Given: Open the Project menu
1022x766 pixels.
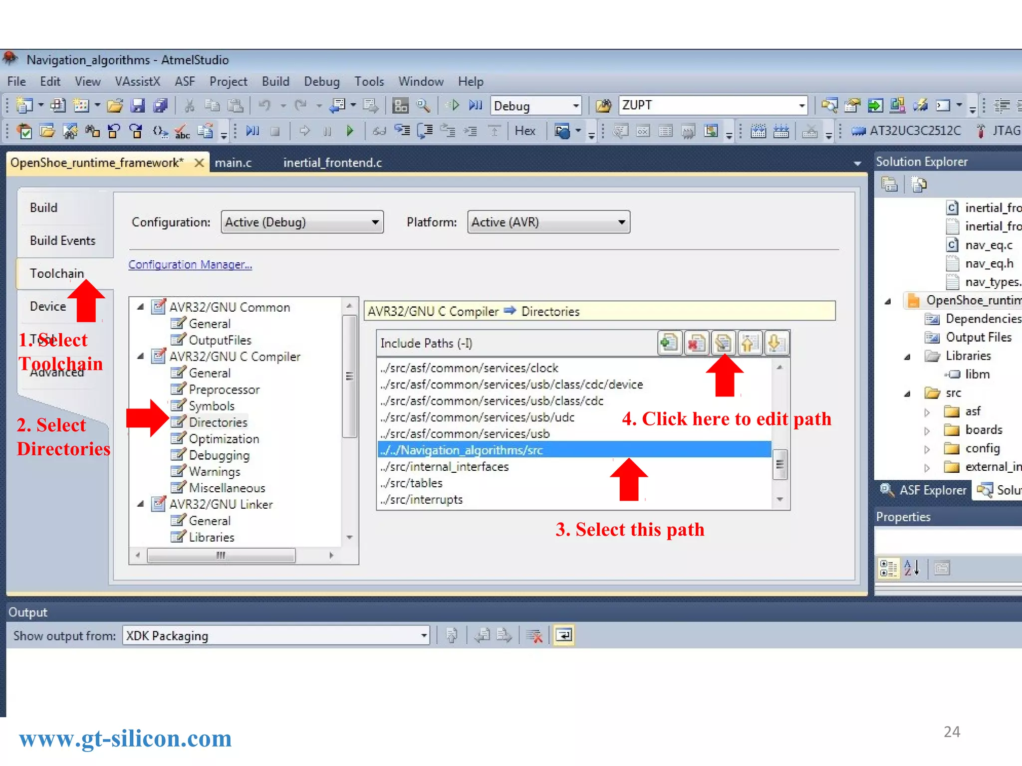Looking at the screenshot, I should pyautogui.click(x=228, y=81).
